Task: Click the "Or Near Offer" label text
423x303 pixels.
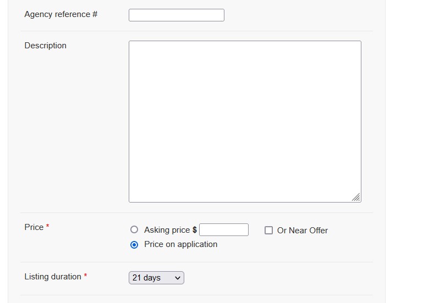Action: click(x=303, y=231)
